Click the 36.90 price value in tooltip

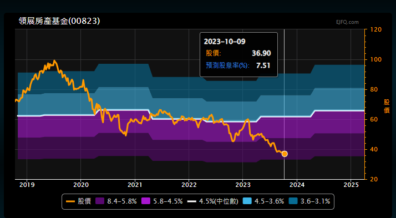coord(261,53)
